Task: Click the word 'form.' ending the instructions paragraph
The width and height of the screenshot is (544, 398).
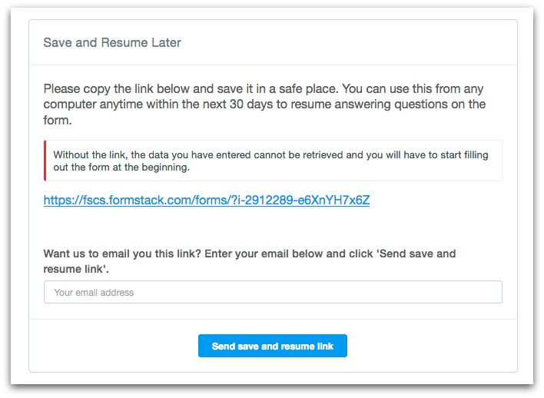Action: (x=58, y=119)
